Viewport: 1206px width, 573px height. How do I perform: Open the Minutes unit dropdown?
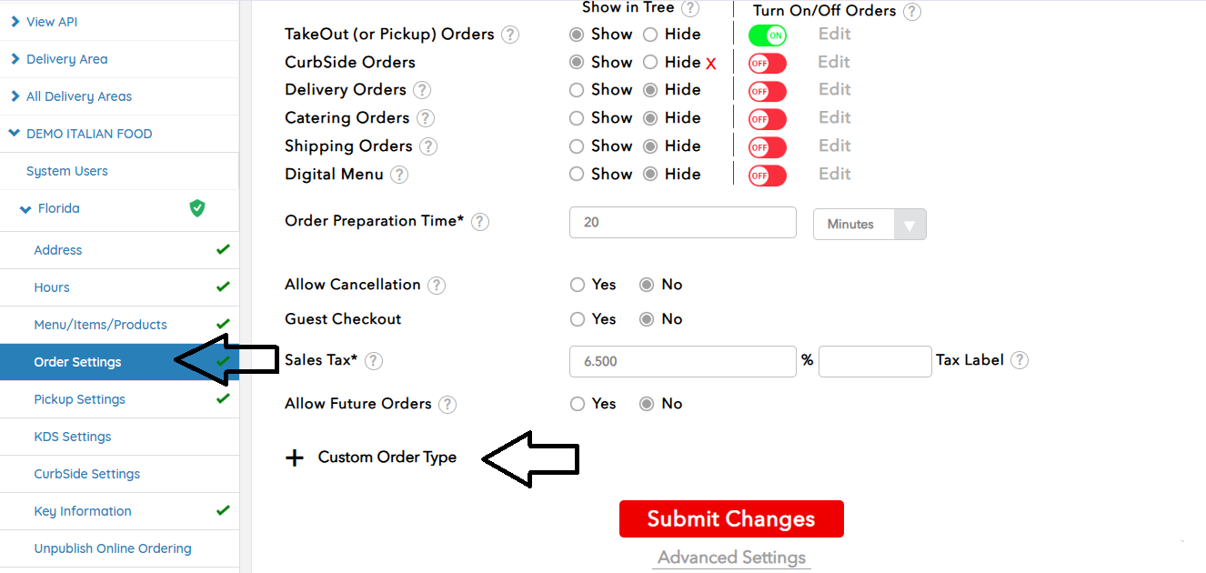tap(869, 224)
